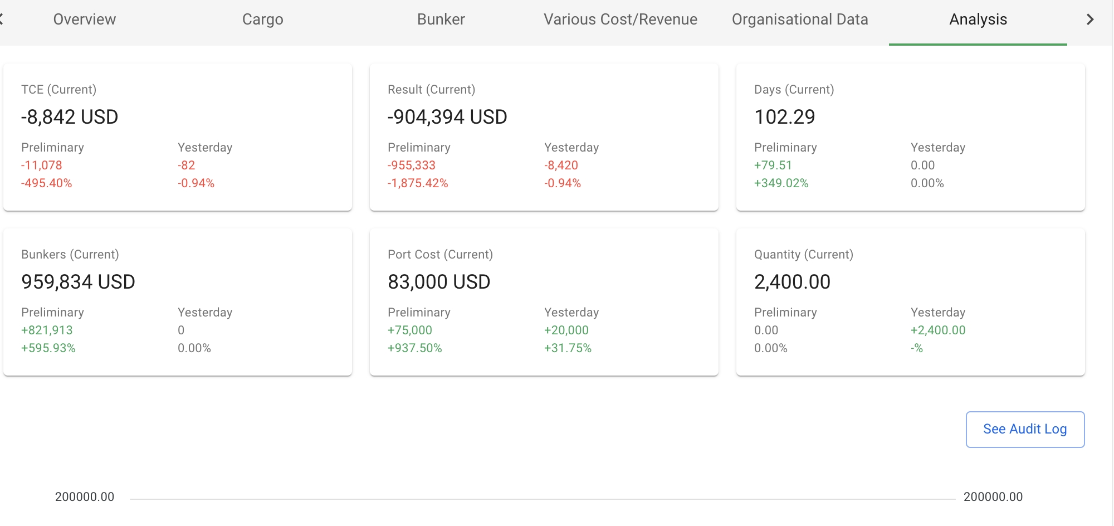Viewport: 1114px width, 526px height.
Task: Select Port Cost yesterday change +31.75%
Action: 568,348
